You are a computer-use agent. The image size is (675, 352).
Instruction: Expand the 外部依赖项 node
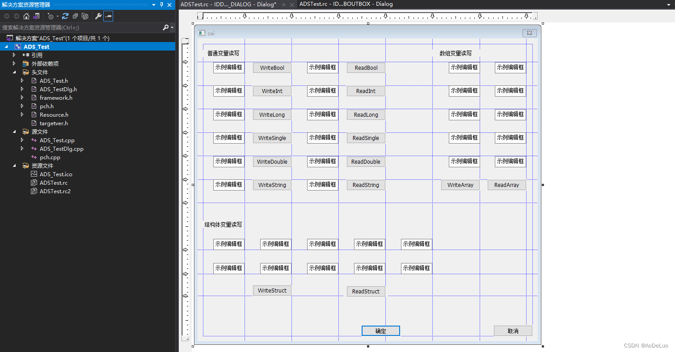(x=14, y=64)
